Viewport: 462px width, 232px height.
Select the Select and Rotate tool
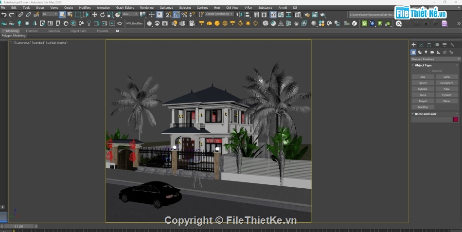pos(102,15)
